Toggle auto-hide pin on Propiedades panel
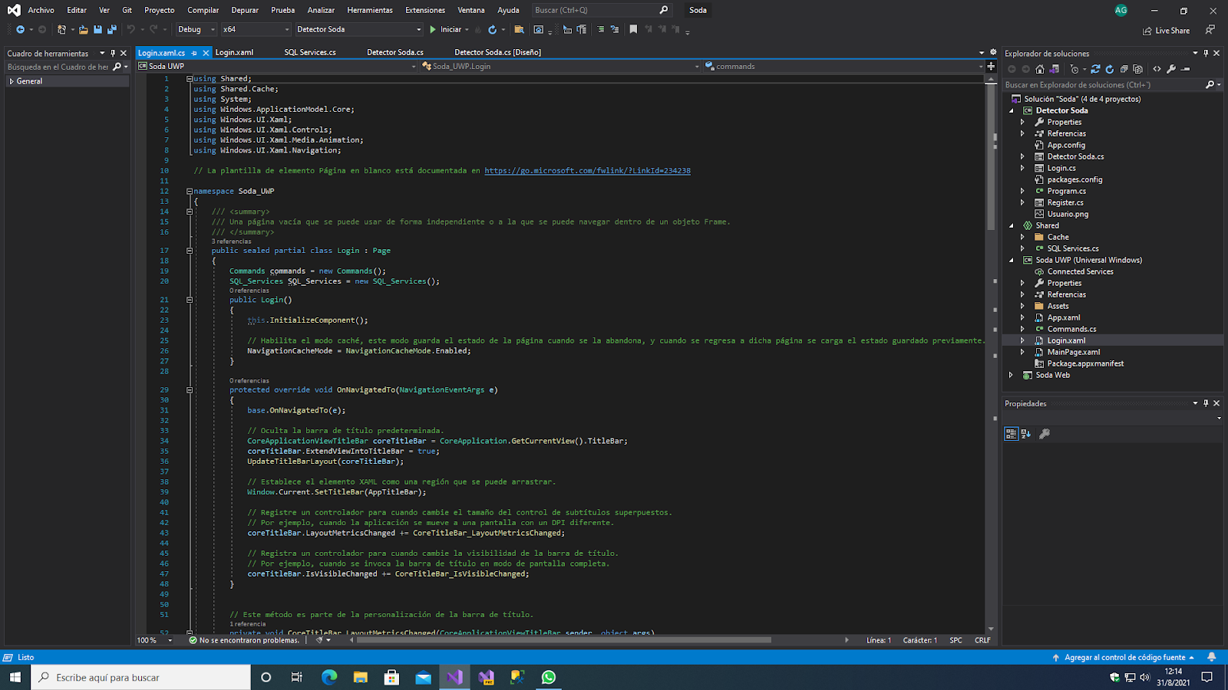This screenshot has width=1228, height=690. (1206, 403)
